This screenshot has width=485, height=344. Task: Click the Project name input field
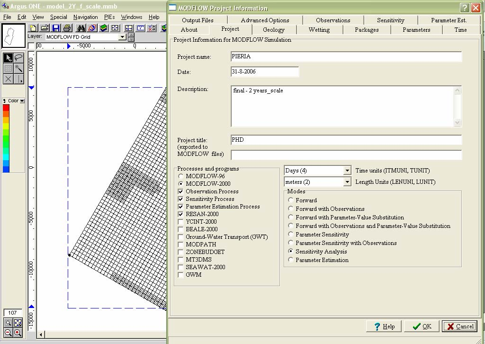[346, 56]
